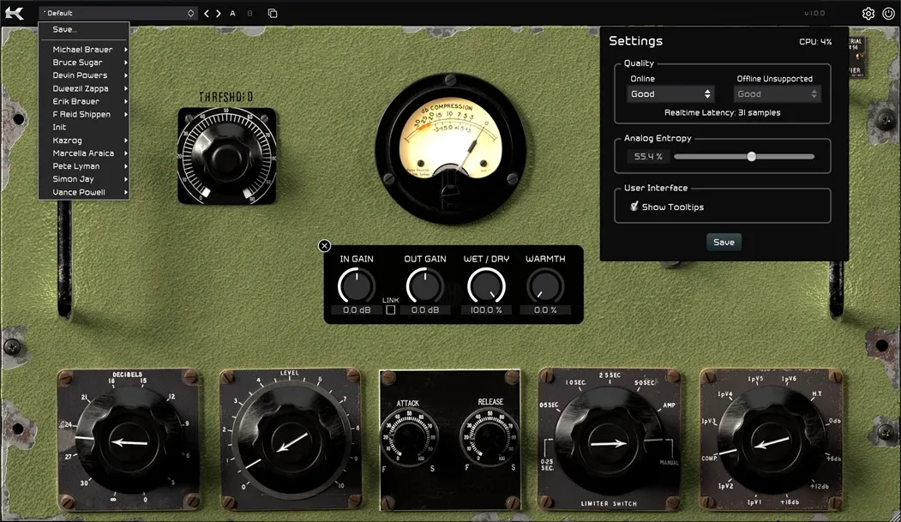
Task: Click the copy preset icon
Action: point(272,13)
